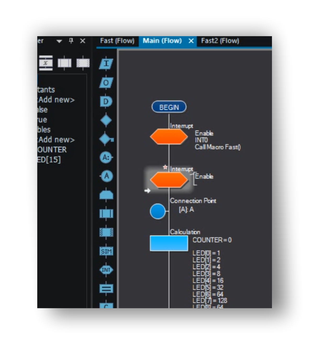
Task: Open the explorer panel dropdown arrow
Action: 59,41
